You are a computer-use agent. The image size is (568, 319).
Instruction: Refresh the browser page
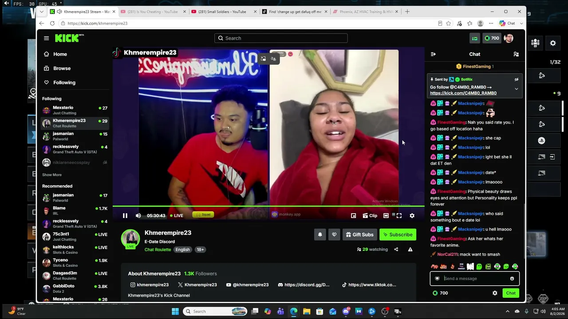[x=52, y=23]
